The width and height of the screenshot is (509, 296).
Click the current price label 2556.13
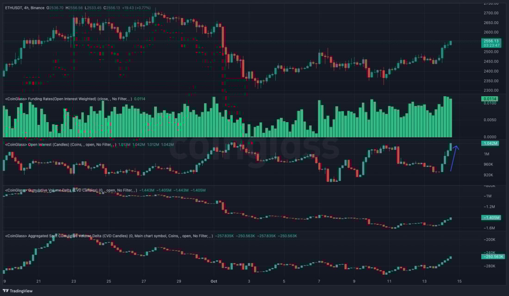(x=490, y=41)
